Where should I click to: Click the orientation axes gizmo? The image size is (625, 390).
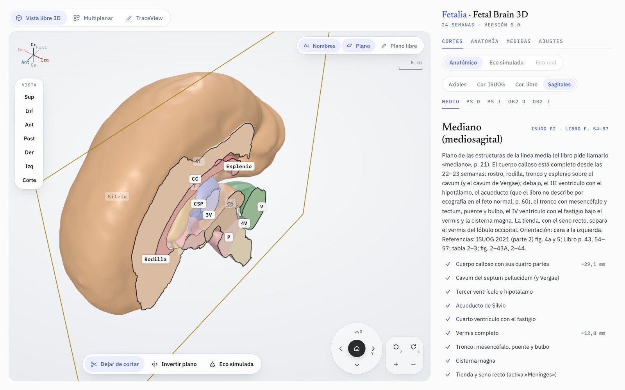pos(34,55)
